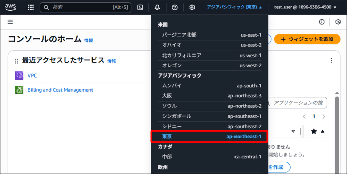Image resolution: width=347 pixels, height=174 pixels.
Task: Click the widget vertical scrollbar
Action: click(337, 135)
